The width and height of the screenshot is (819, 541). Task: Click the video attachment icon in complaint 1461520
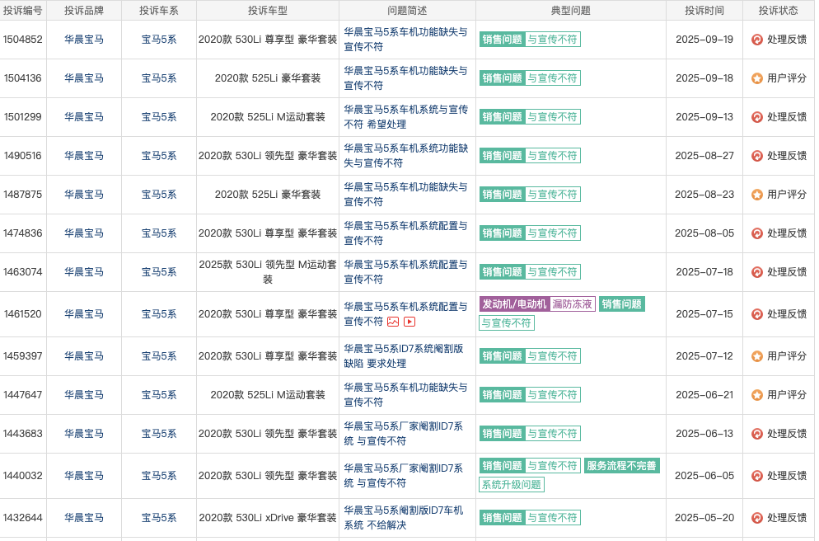(x=409, y=322)
